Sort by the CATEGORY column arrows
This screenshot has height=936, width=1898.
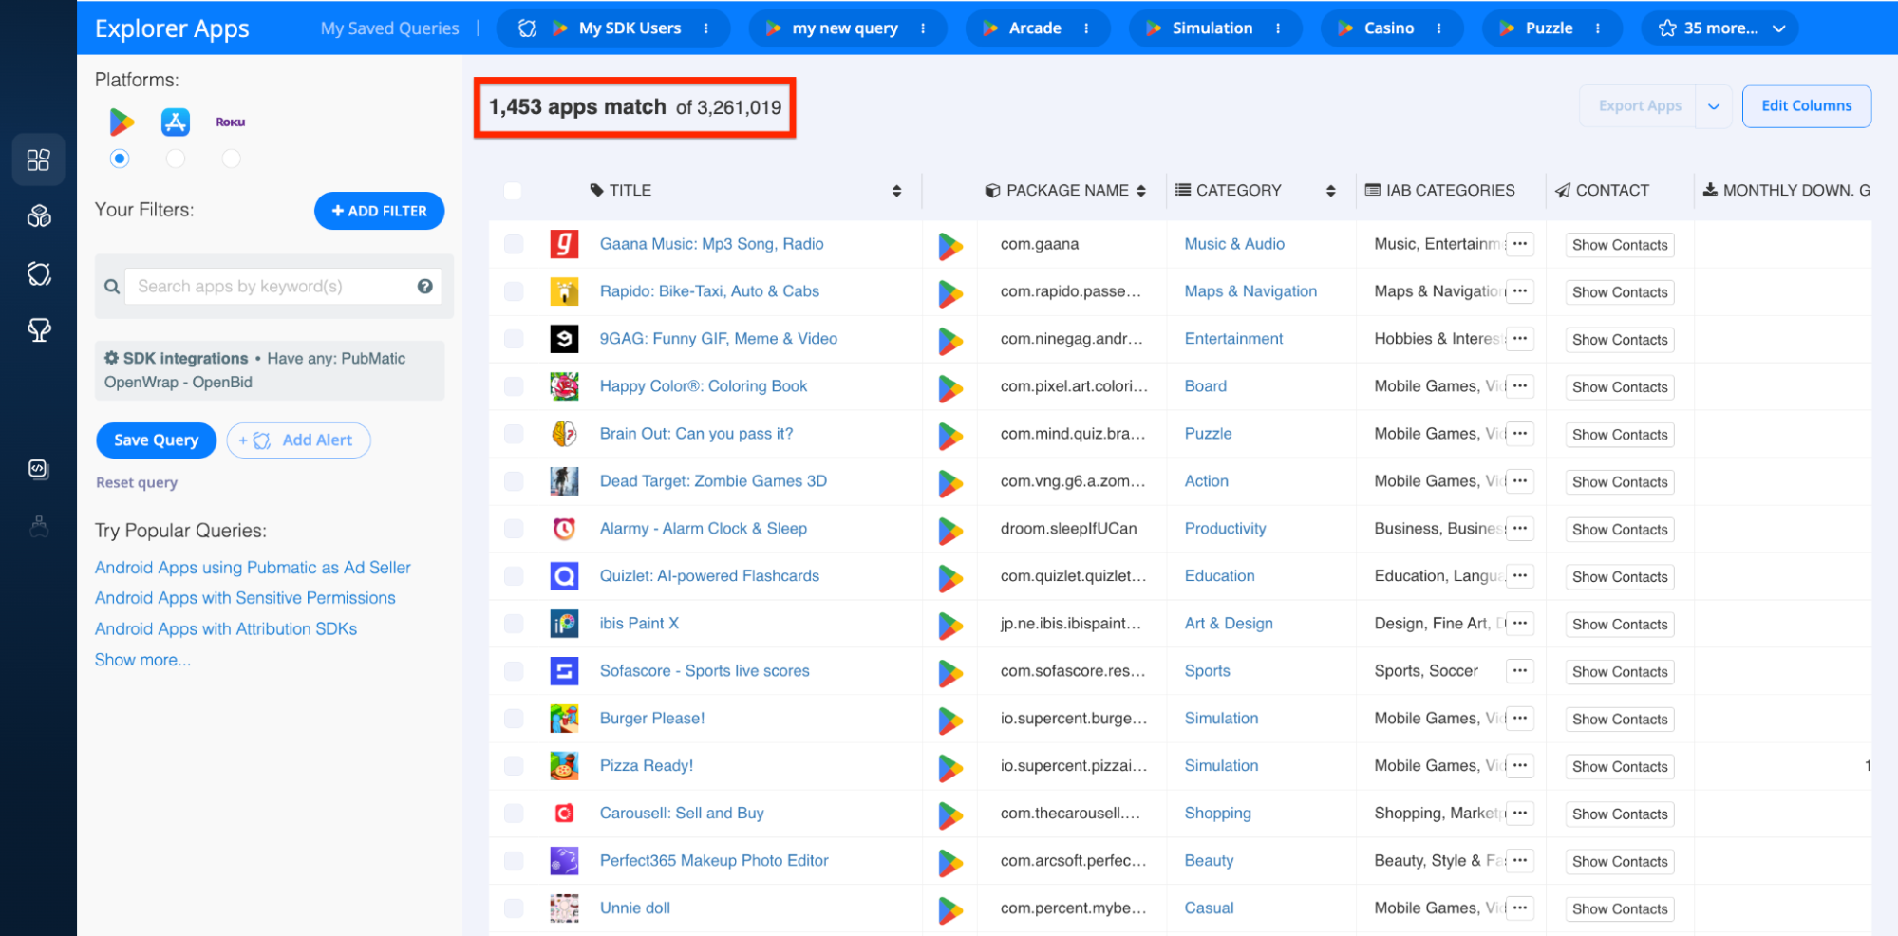pos(1331,191)
